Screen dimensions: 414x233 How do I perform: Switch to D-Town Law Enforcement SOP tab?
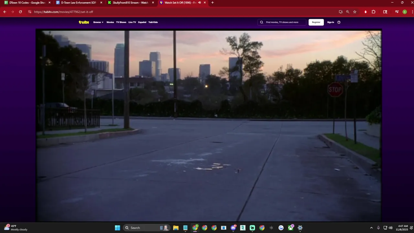[x=79, y=3]
